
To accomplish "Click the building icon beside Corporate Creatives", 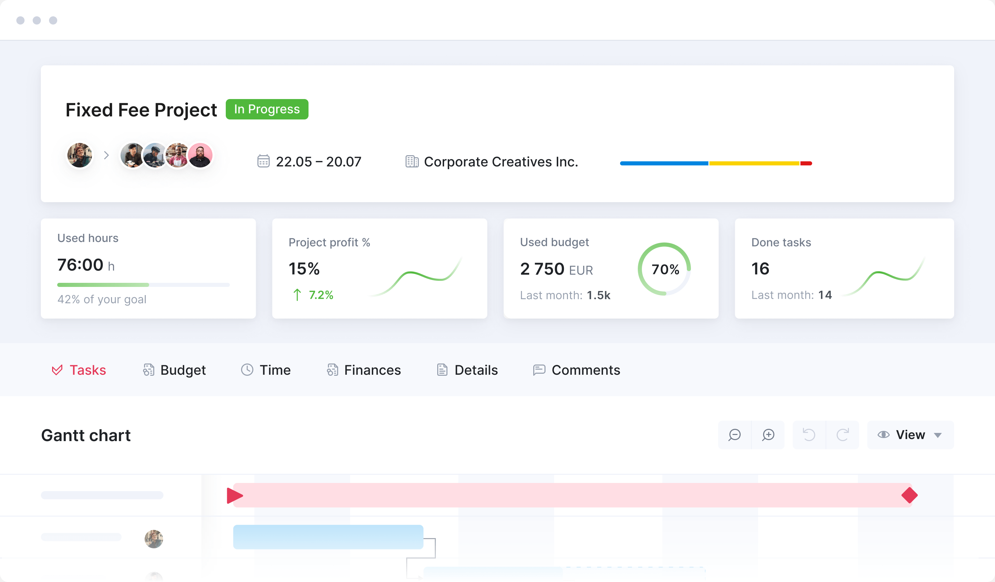I will pos(412,161).
